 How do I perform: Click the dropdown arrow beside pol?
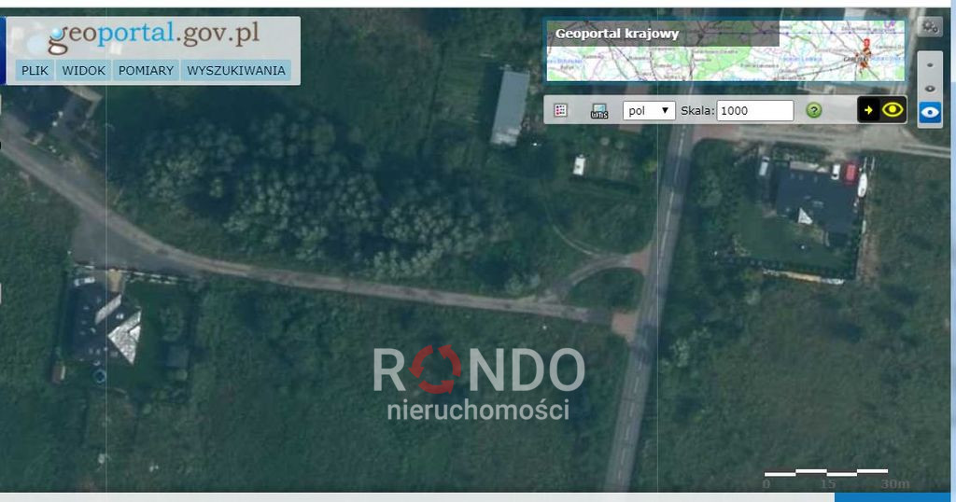coord(665,110)
